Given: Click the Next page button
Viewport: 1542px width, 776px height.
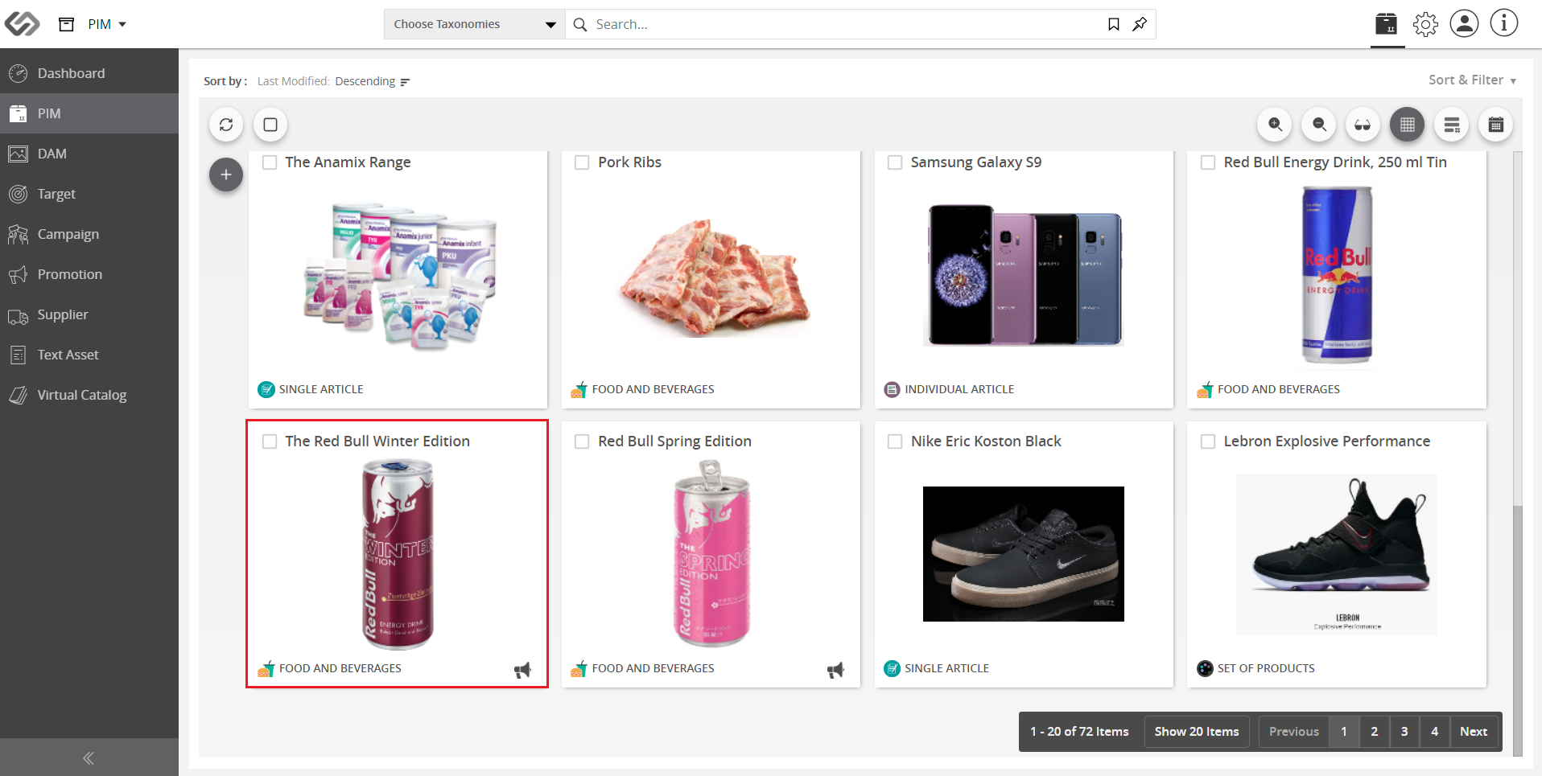Looking at the screenshot, I should 1474,732.
